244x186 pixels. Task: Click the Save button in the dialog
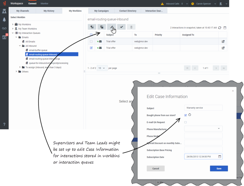[x=219, y=169]
